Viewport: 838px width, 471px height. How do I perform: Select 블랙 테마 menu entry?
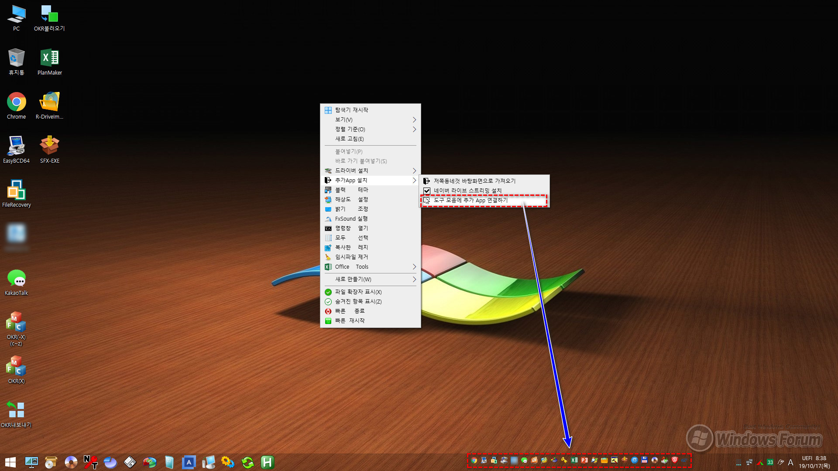click(370, 190)
